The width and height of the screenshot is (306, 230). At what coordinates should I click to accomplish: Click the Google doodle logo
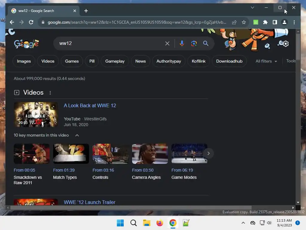(26, 44)
